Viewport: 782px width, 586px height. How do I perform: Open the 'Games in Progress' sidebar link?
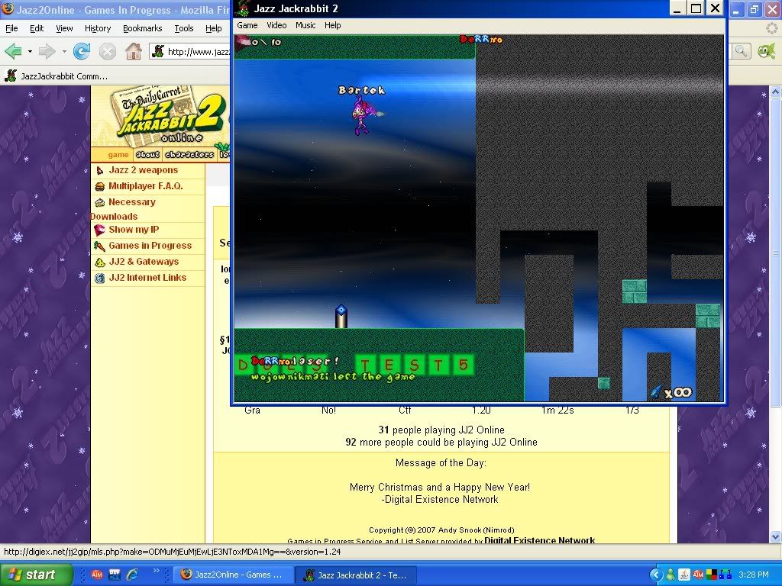150,245
